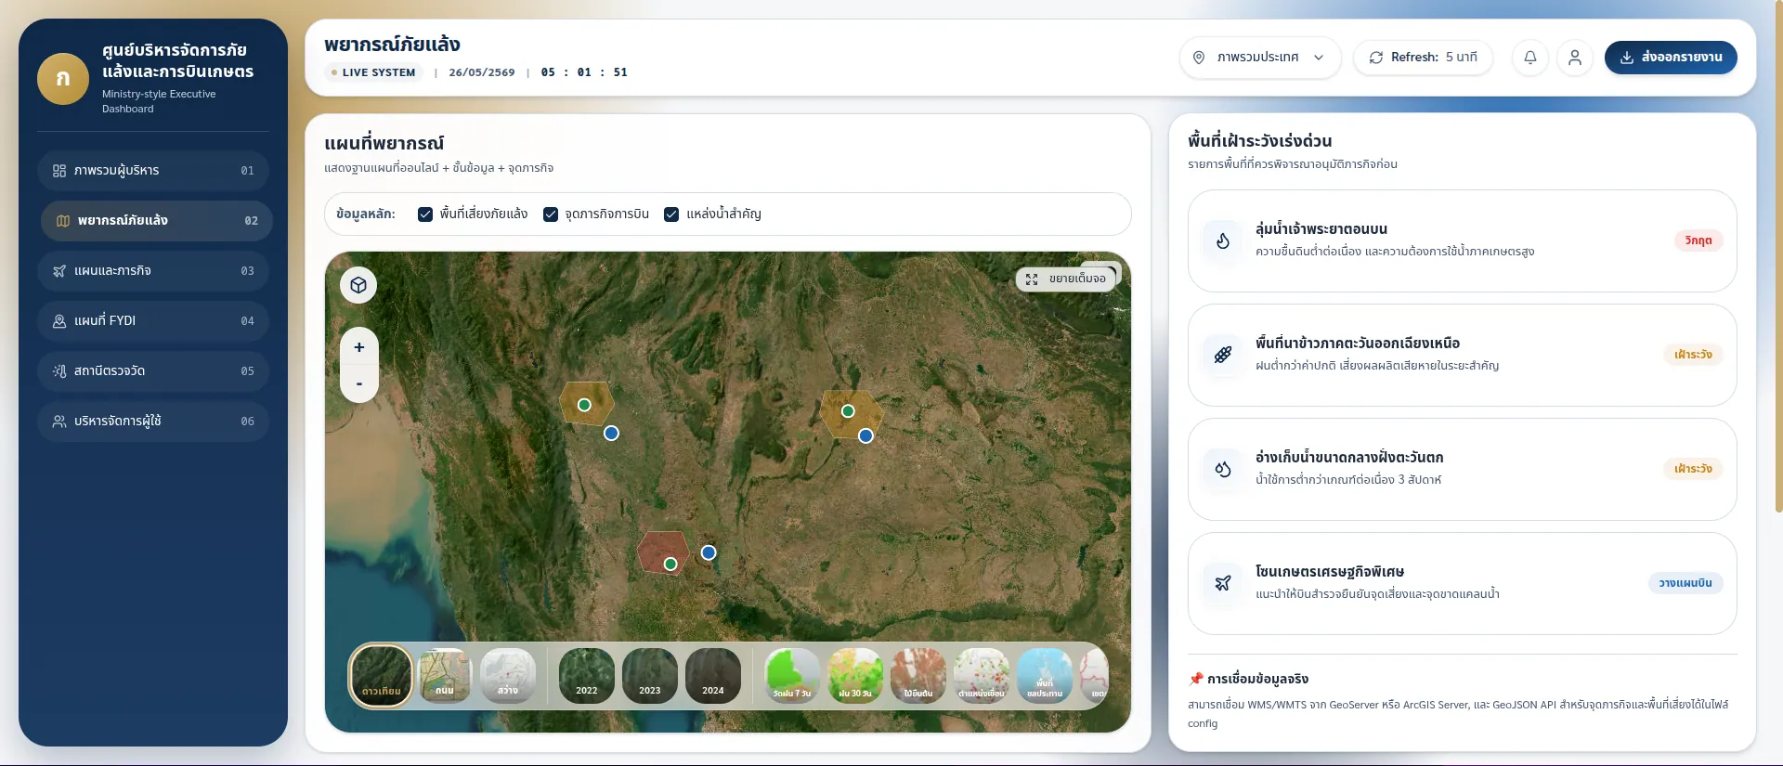The image size is (1783, 766).
Task: Open the user profile icon
Action: [x=1574, y=58]
